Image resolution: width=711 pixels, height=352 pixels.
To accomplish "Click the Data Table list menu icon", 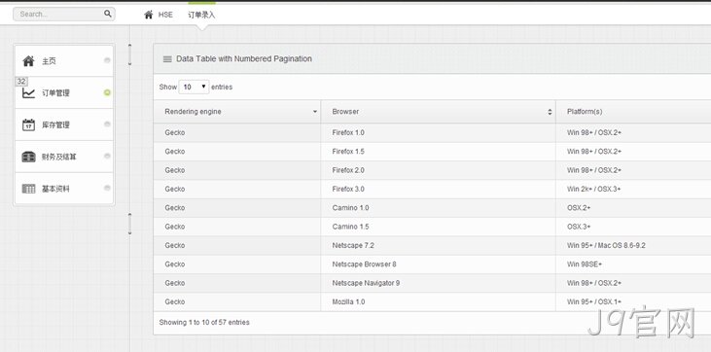I will (x=167, y=59).
